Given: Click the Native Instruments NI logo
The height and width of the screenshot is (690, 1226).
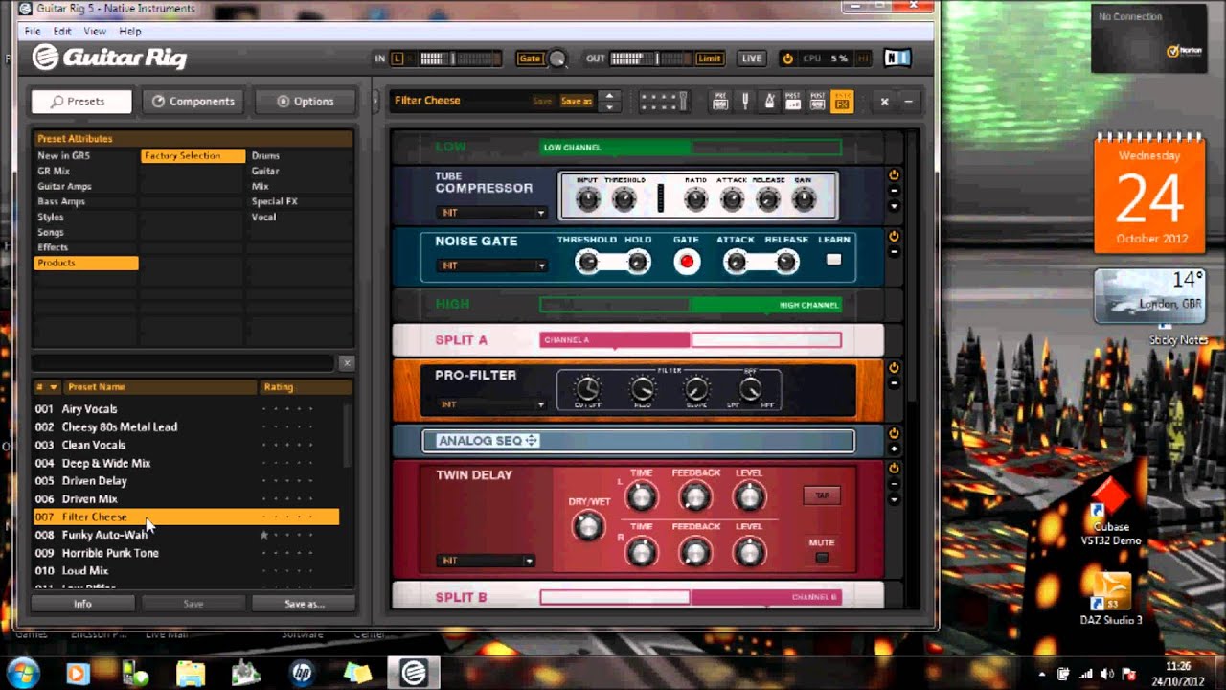Looking at the screenshot, I should point(897,58).
